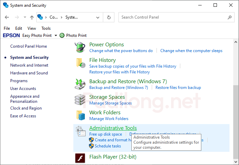
Task: Select Hardware and Sound category
Action: 29,73
